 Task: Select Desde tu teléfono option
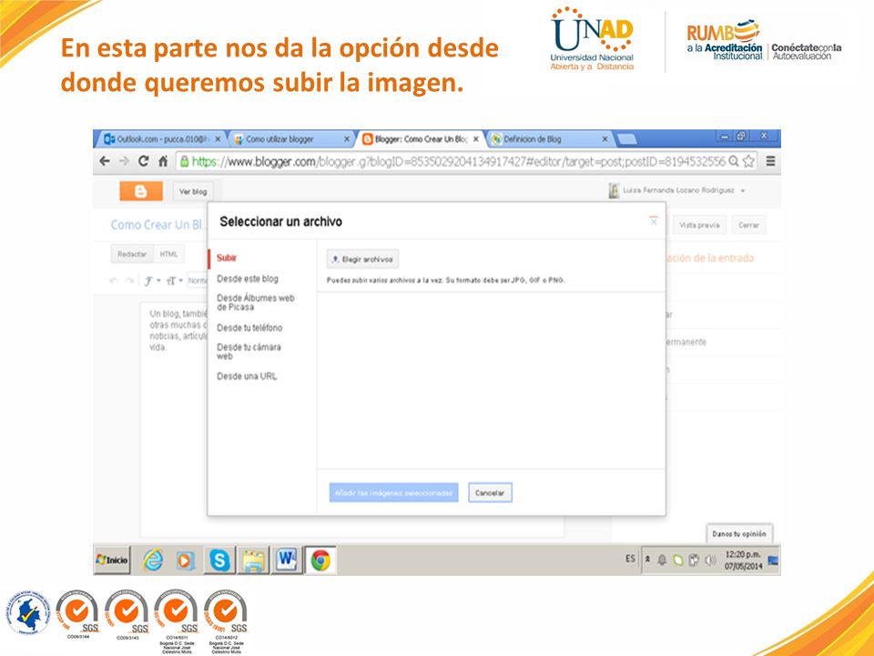249,327
